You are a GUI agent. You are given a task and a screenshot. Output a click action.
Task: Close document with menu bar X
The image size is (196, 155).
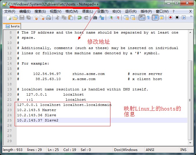click(x=191, y=11)
